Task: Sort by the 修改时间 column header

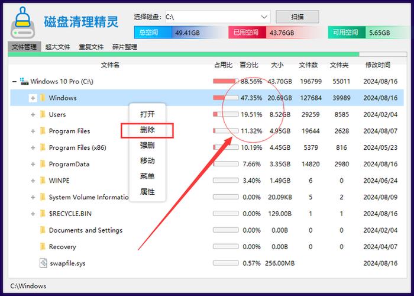Action: (x=378, y=65)
